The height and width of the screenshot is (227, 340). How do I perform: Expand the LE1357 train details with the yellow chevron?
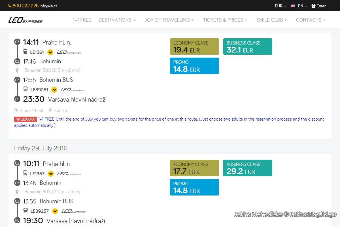pyautogui.click(x=51, y=174)
